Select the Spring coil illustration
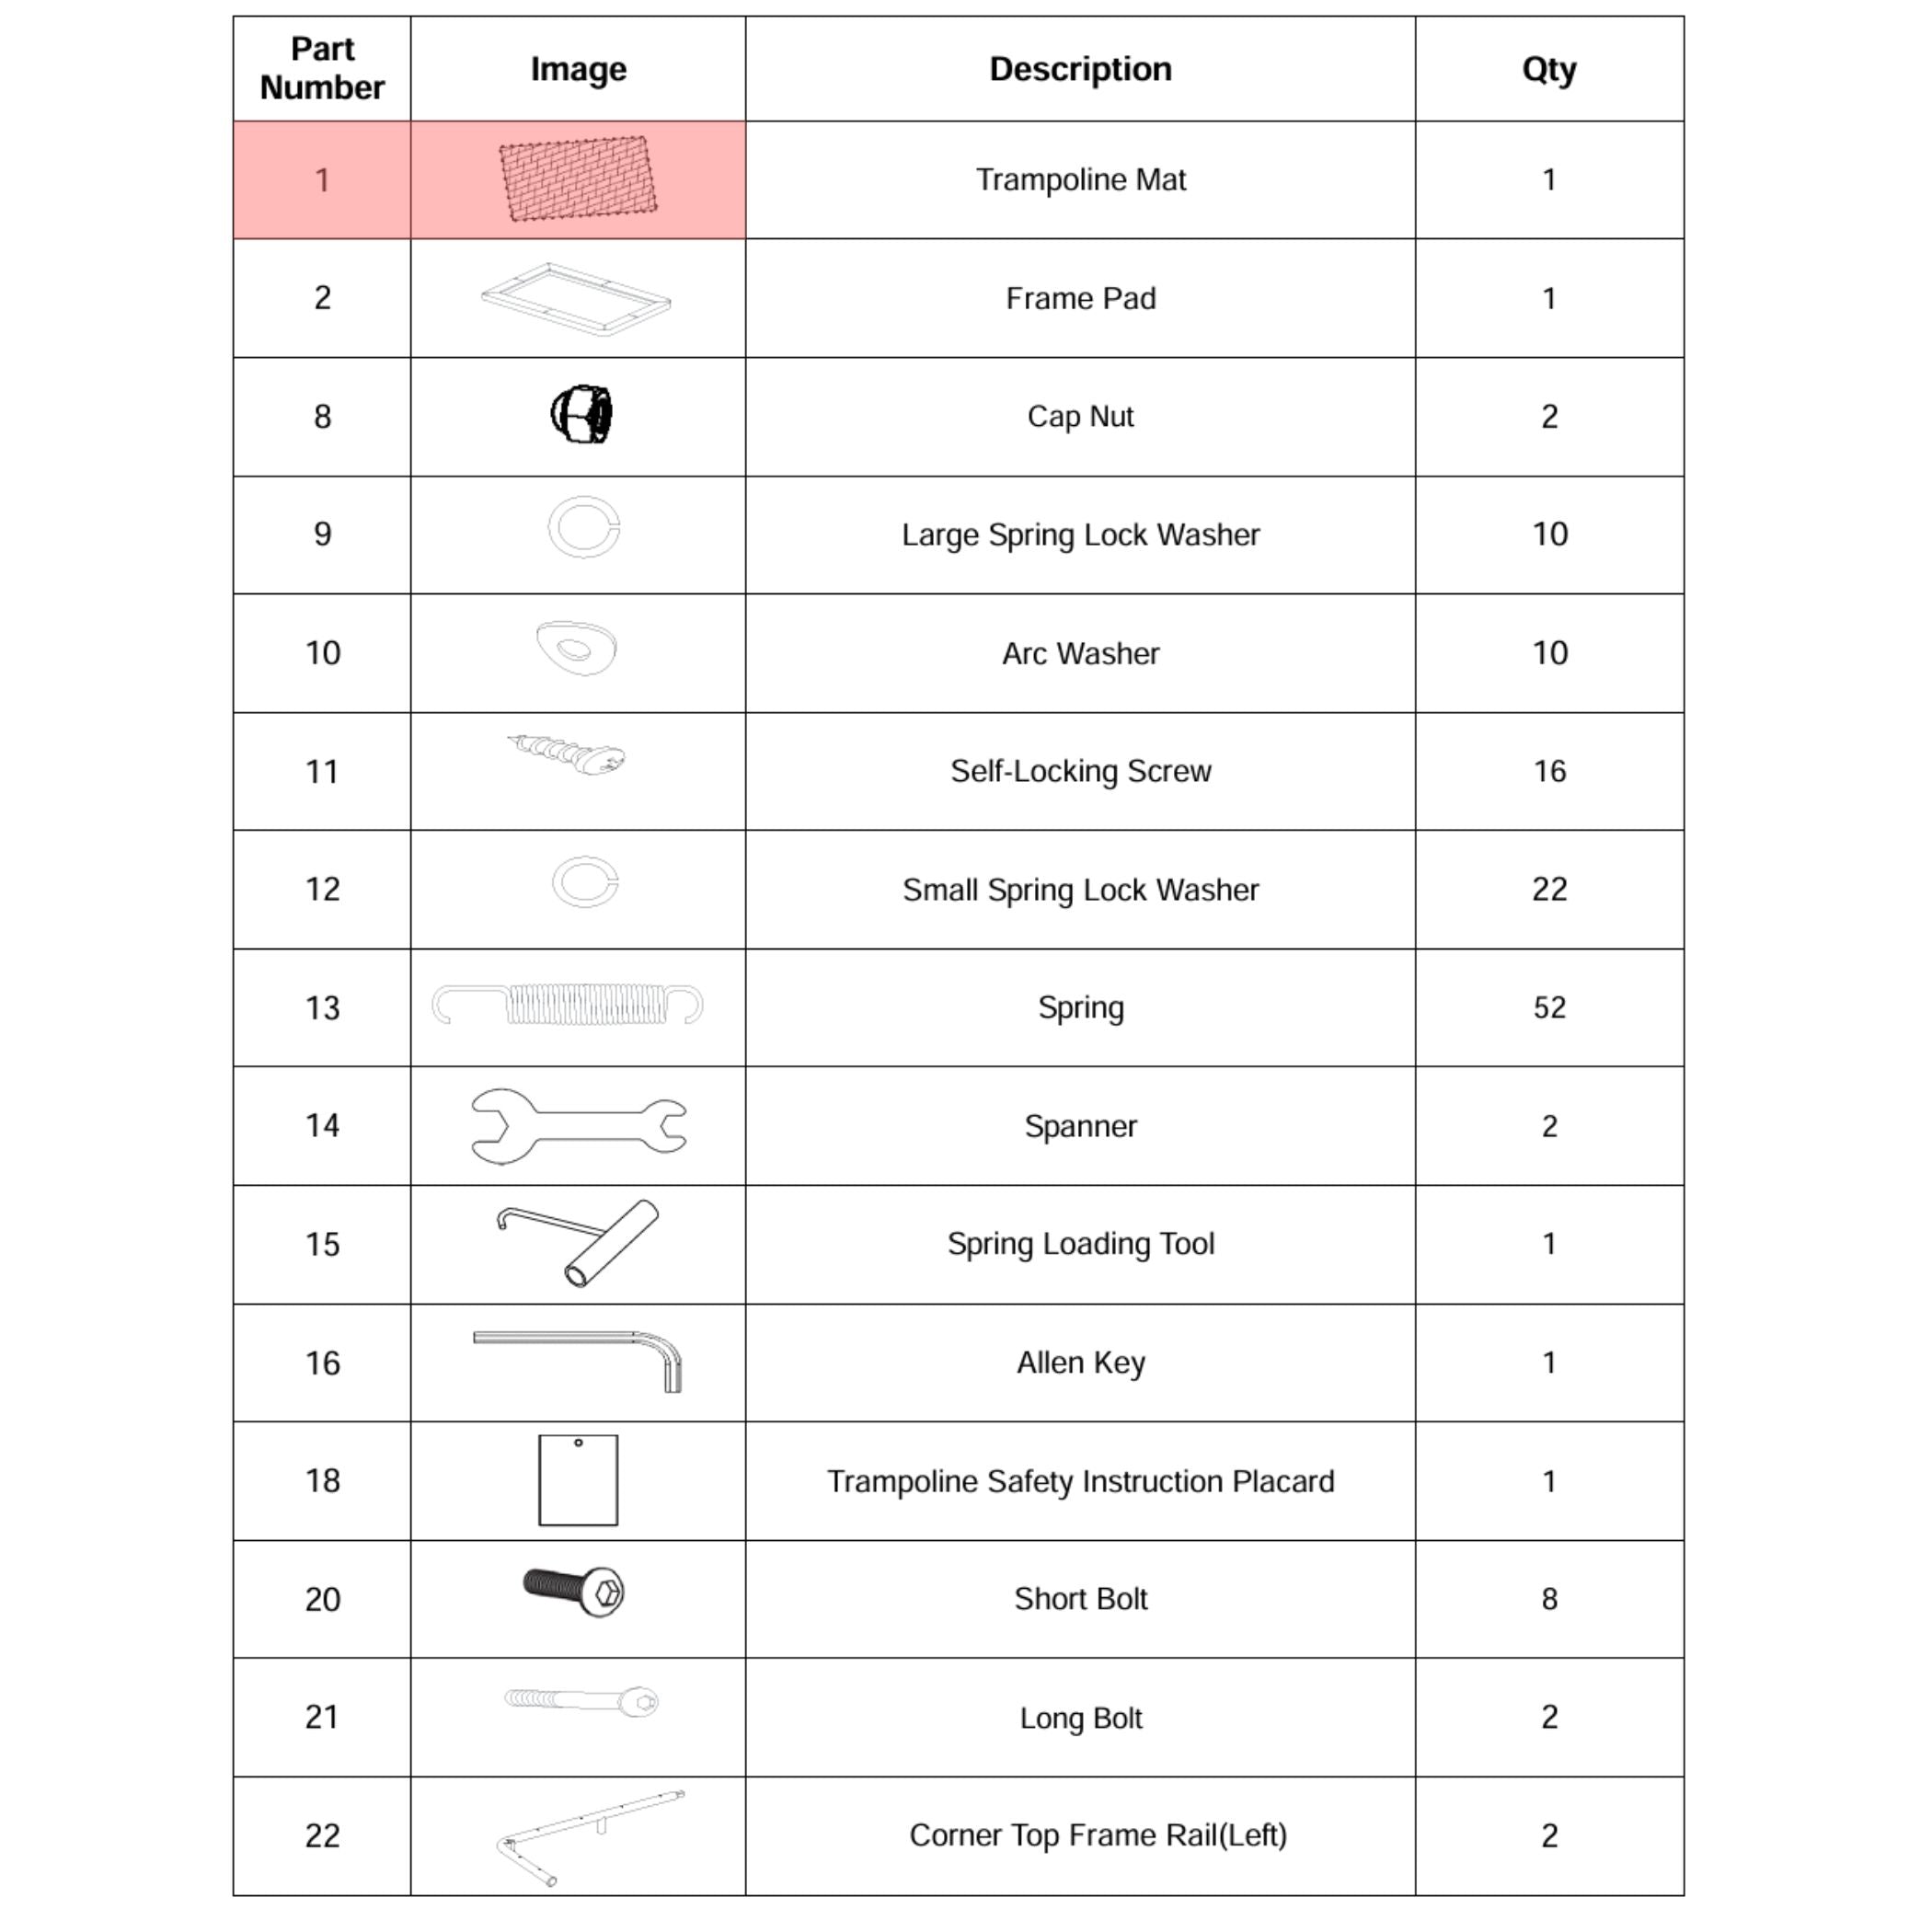 (567, 1004)
